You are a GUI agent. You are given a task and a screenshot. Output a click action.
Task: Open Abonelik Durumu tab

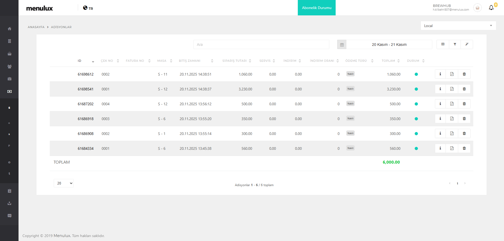click(x=317, y=8)
